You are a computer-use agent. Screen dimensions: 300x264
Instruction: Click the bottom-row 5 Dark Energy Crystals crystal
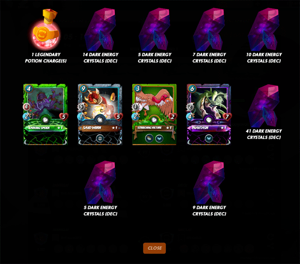[100, 182]
